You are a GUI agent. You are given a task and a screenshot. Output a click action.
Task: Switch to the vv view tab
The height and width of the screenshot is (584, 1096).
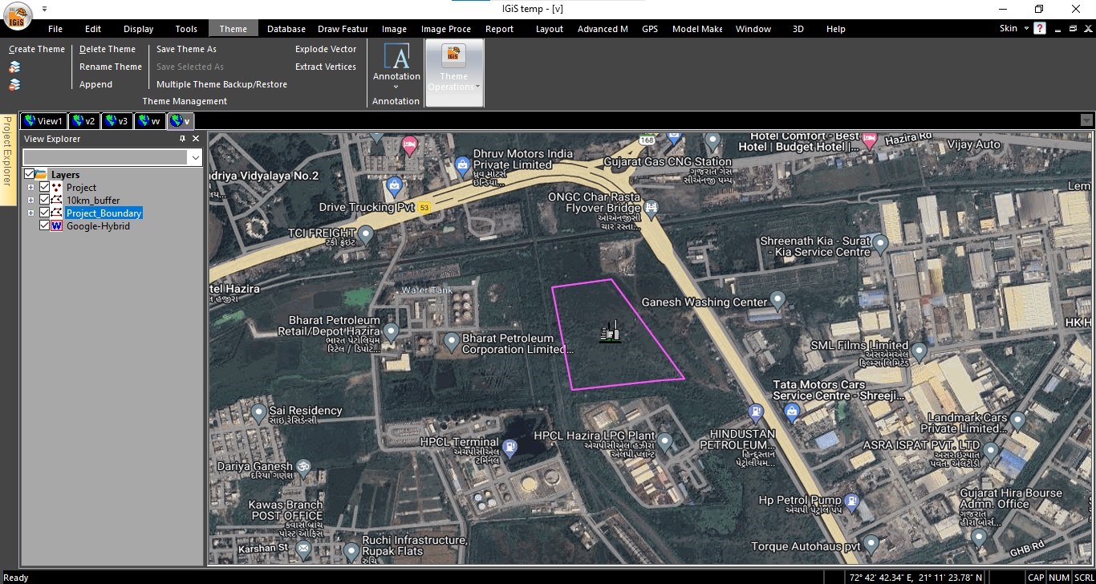[x=149, y=121]
